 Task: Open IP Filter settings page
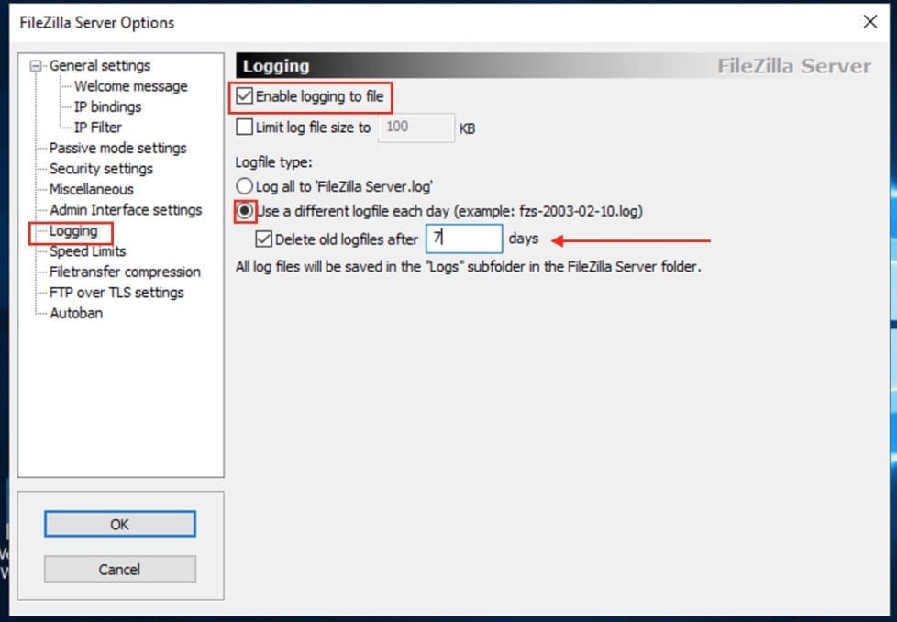tap(97, 128)
